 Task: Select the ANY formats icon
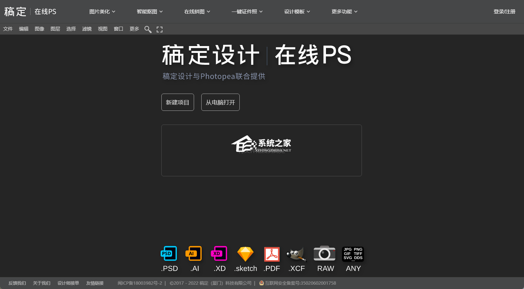353,254
